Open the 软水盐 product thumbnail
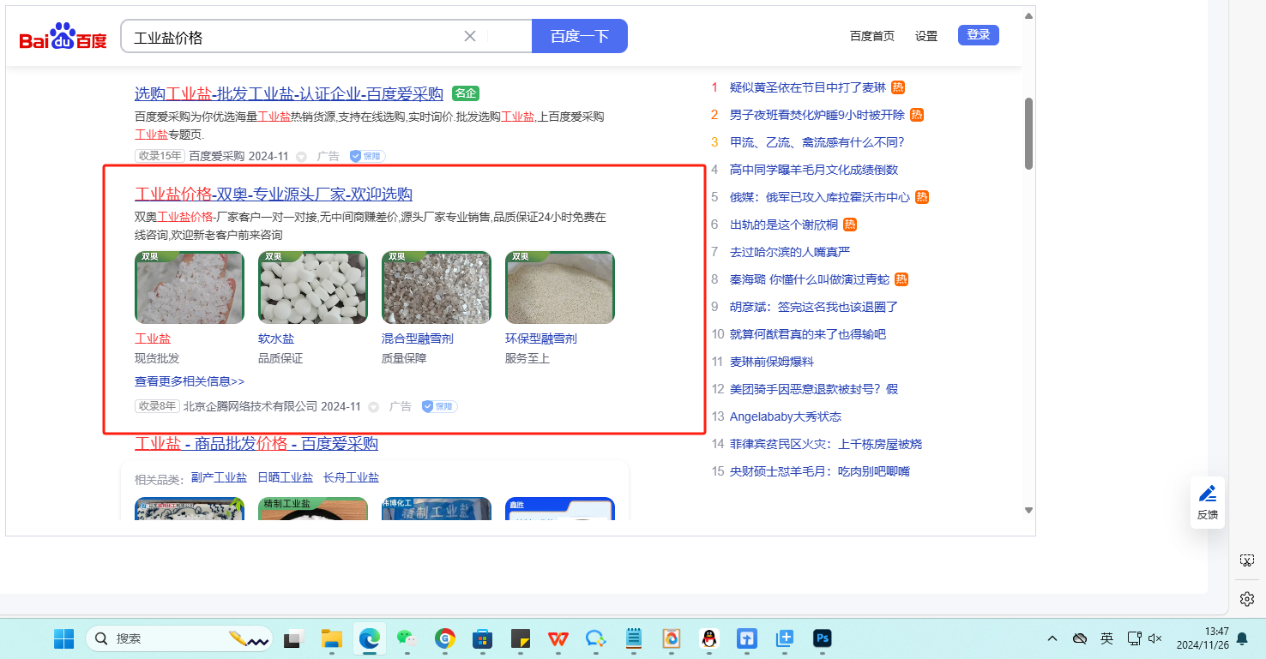 pyautogui.click(x=313, y=287)
